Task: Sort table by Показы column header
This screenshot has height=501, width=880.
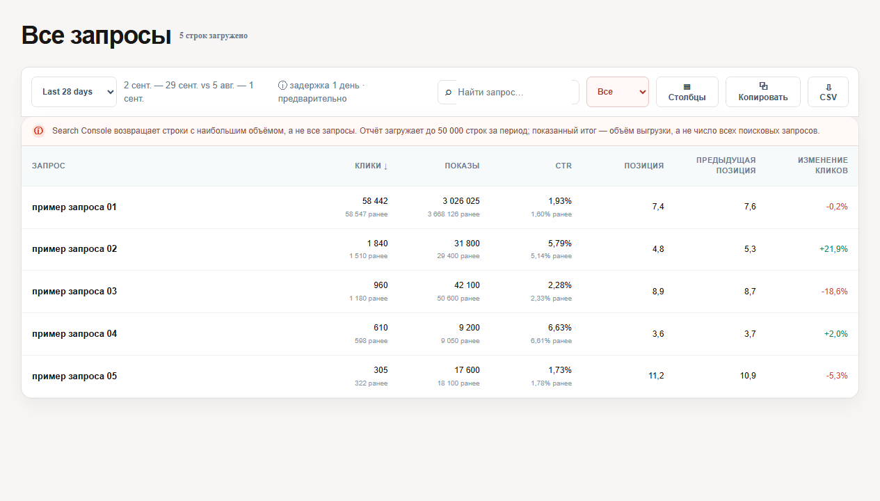Action: [463, 166]
